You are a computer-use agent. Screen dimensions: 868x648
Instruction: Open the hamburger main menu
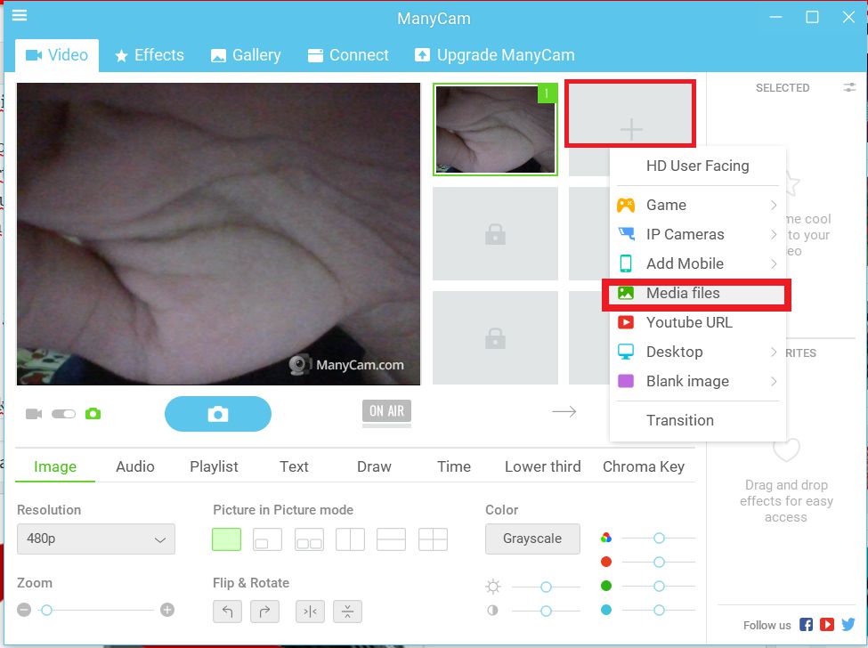point(20,15)
